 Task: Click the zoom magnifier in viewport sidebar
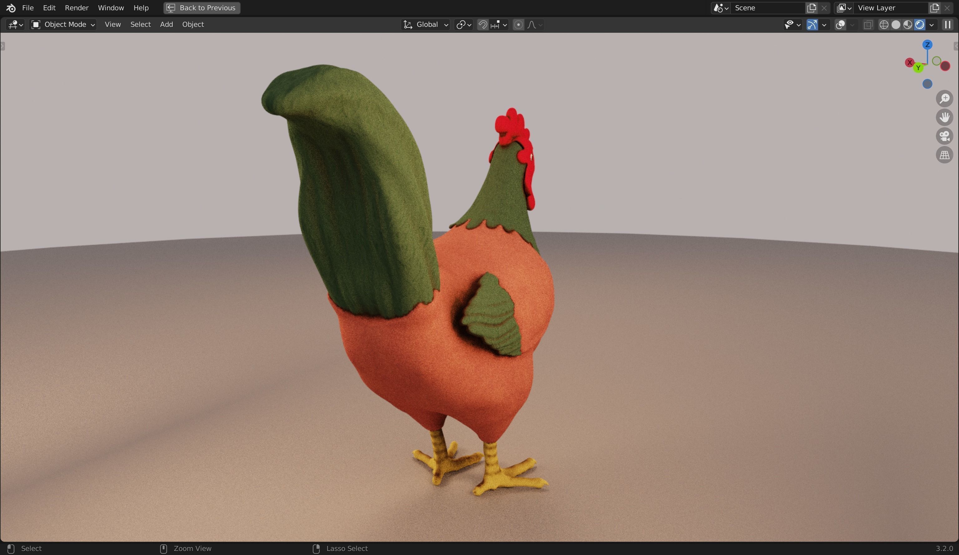(x=945, y=99)
